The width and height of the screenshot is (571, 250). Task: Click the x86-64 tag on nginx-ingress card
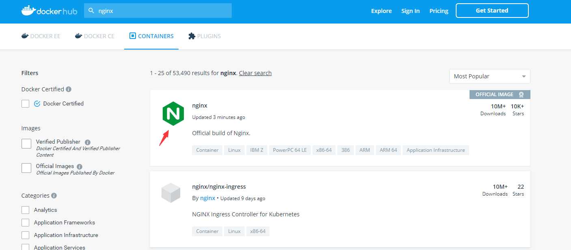258,231
